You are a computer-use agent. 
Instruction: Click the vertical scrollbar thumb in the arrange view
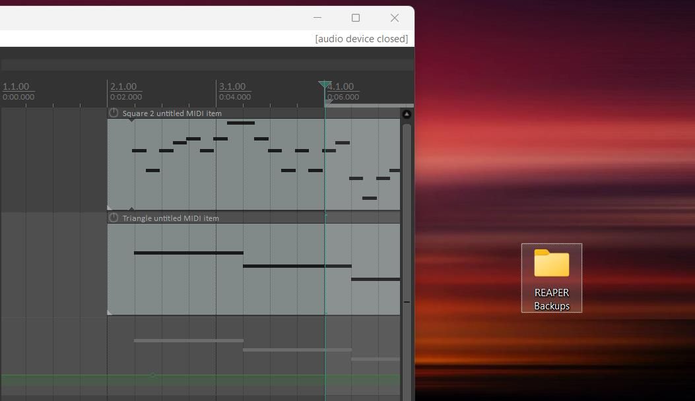click(x=407, y=211)
